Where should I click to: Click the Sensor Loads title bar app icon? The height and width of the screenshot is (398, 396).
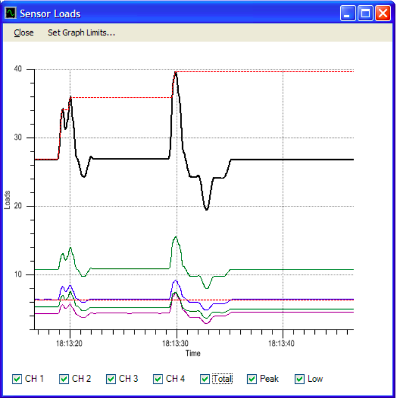[11, 13]
